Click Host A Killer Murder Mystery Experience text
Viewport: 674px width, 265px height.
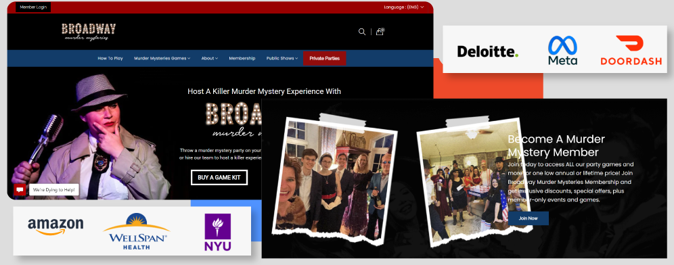click(x=264, y=91)
